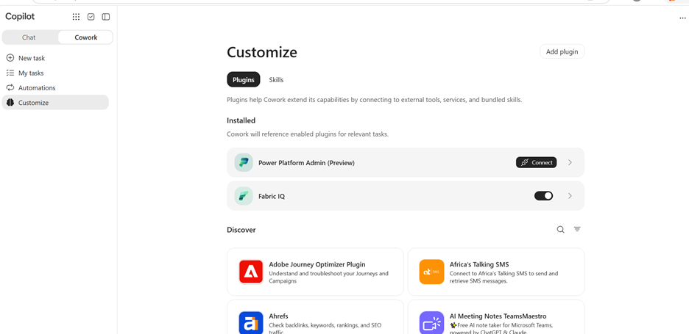
Task: Click the Add plugin button
Action: [x=562, y=51]
